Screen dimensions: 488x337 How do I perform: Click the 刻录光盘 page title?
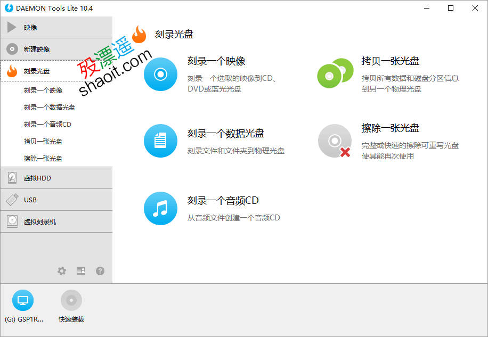coord(174,34)
